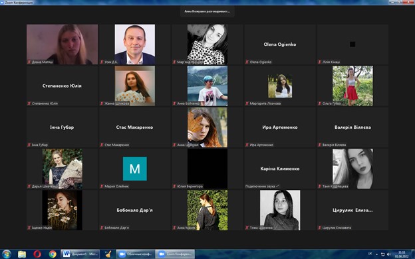
Task: Switch to Word document taskbar button
Action: tap(80, 254)
